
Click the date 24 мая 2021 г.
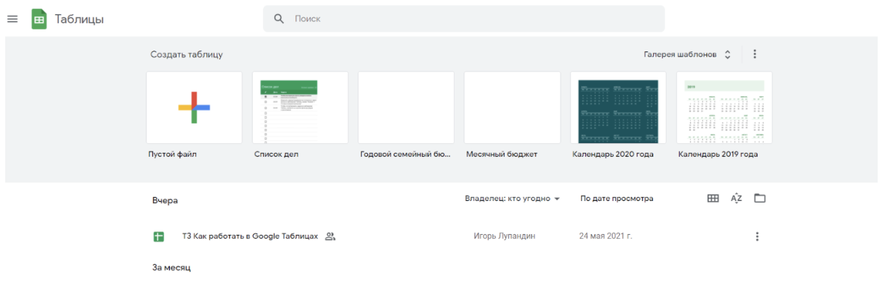pyautogui.click(x=606, y=236)
